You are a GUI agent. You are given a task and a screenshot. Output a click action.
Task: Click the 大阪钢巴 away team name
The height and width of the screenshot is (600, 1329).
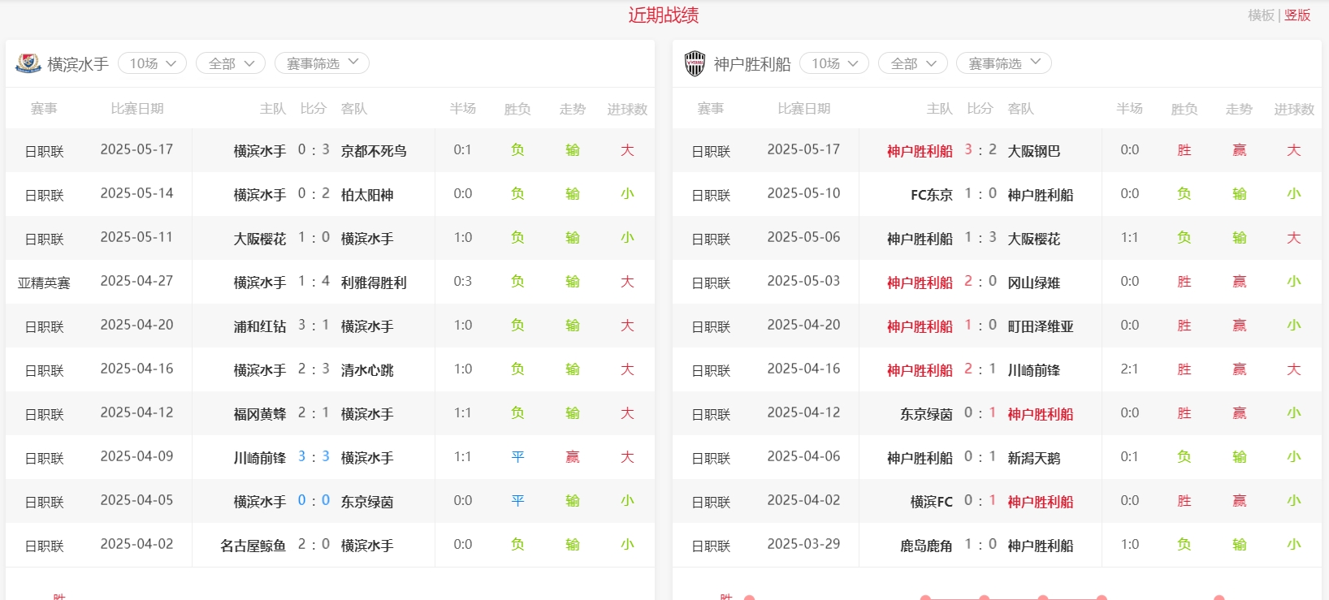(1033, 151)
